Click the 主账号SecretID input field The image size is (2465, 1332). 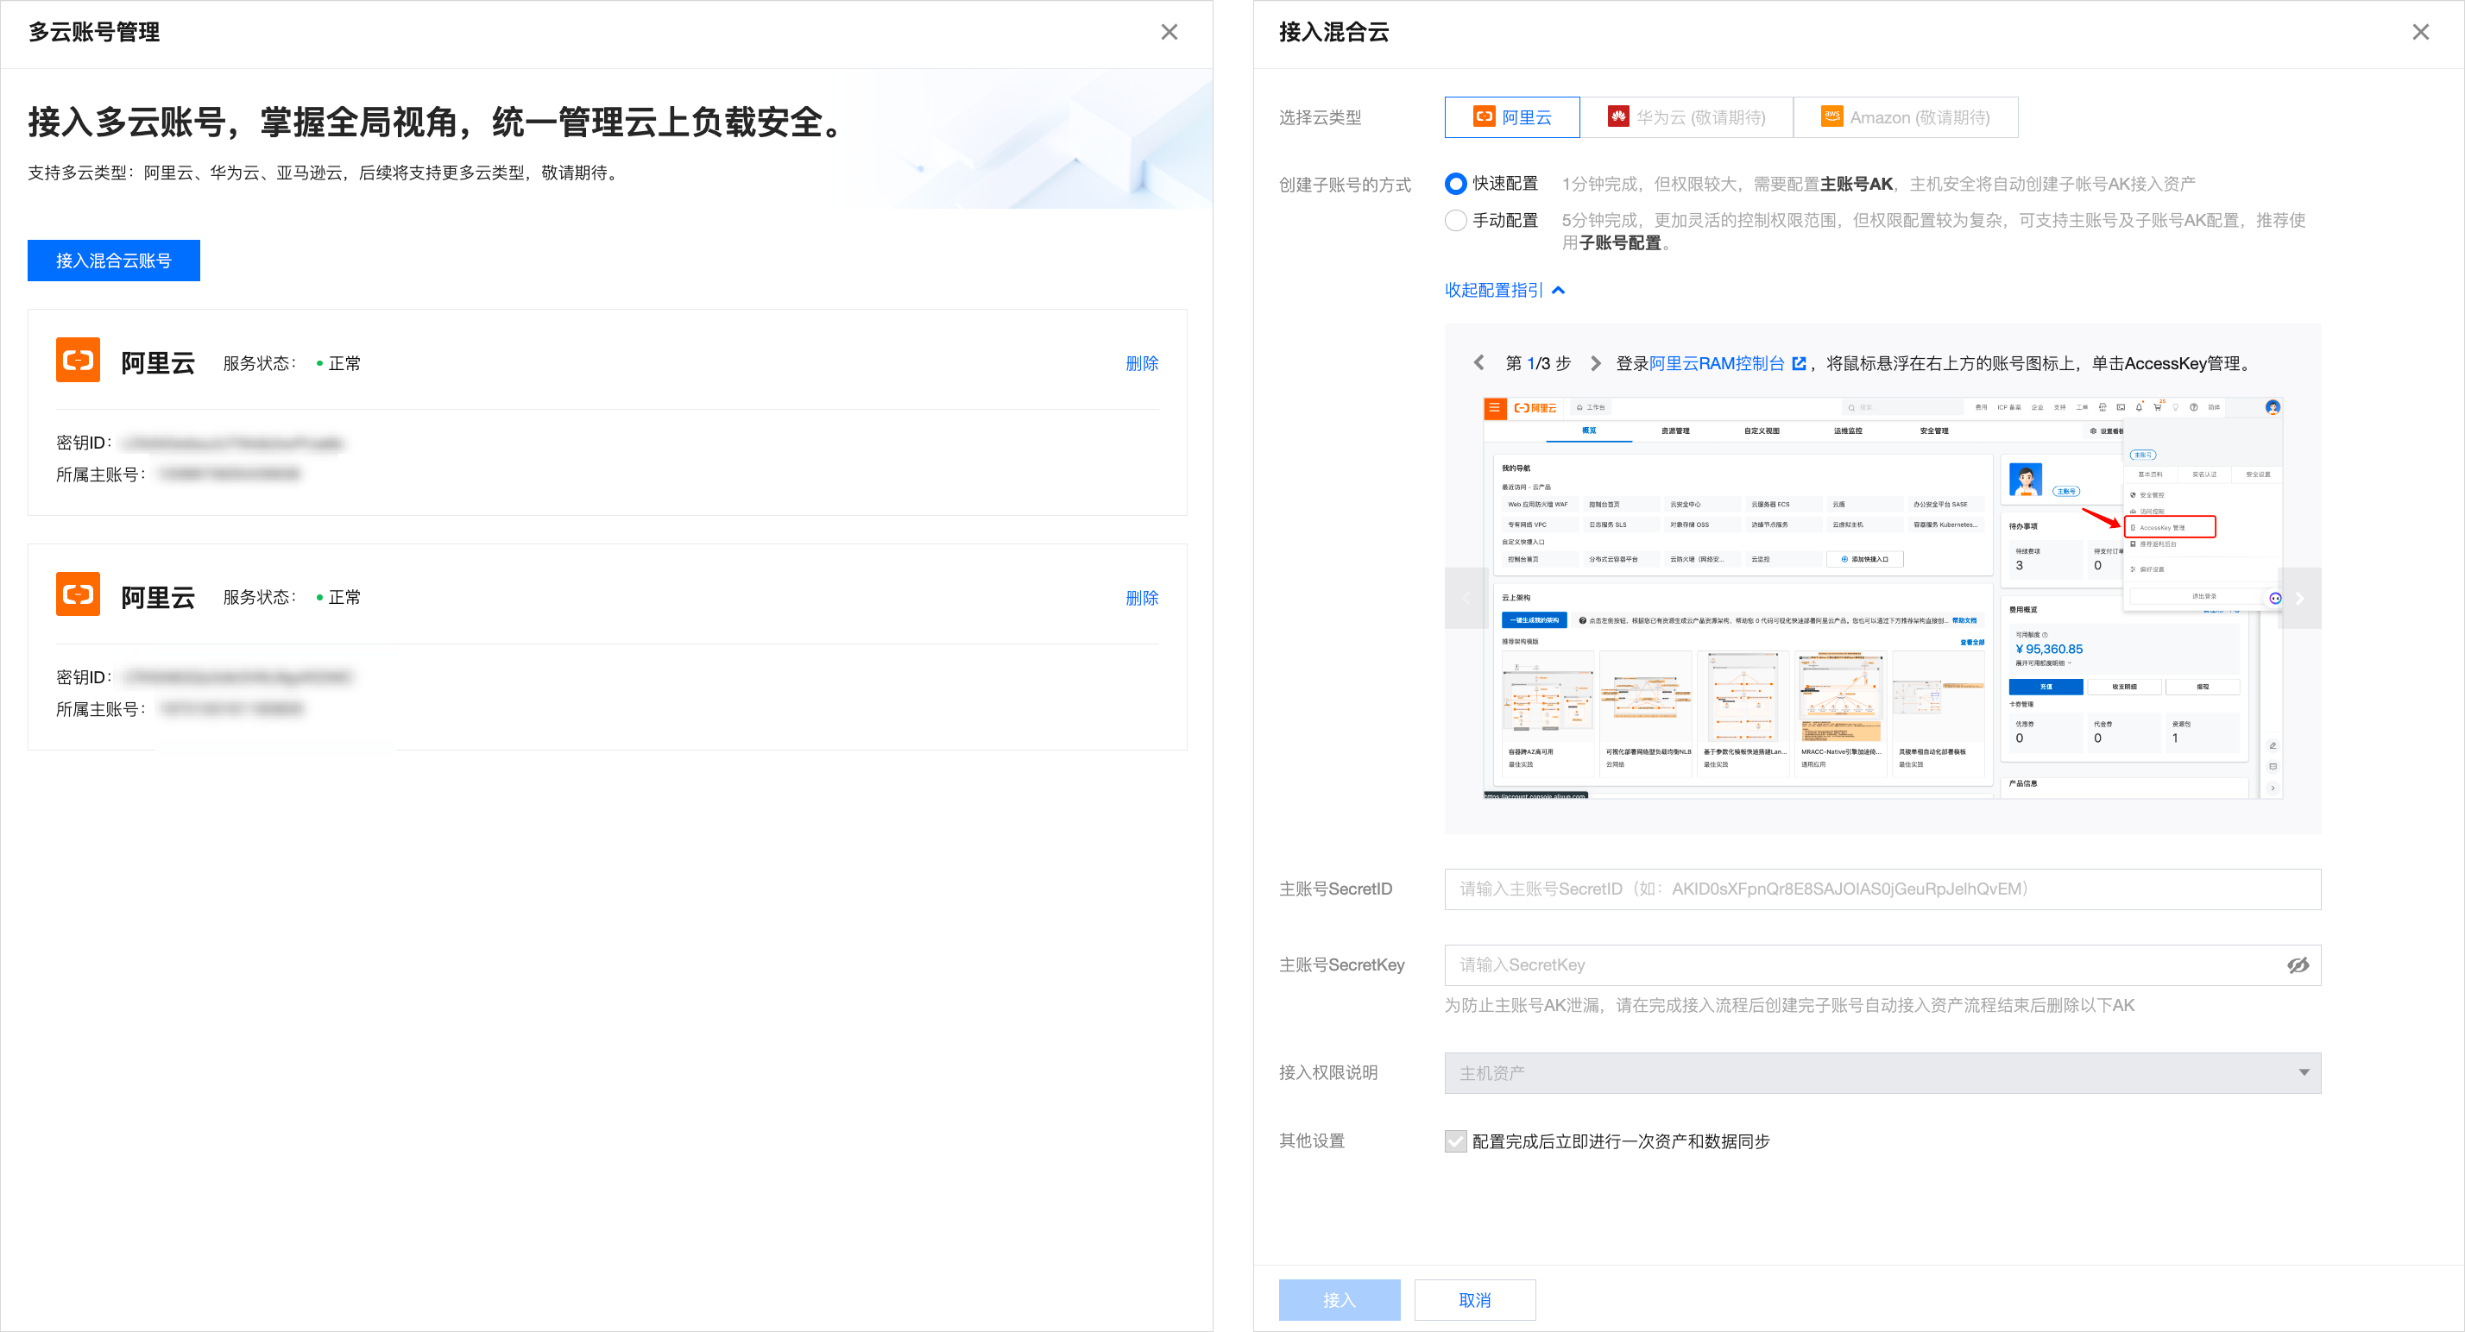point(1882,889)
